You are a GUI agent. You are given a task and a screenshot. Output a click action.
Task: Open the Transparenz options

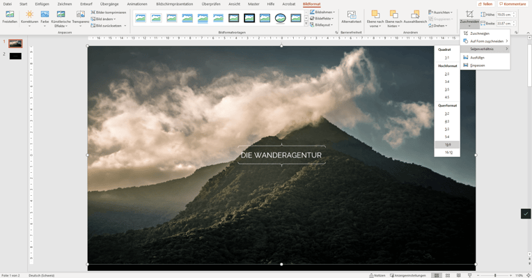click(x=80, y=19)
